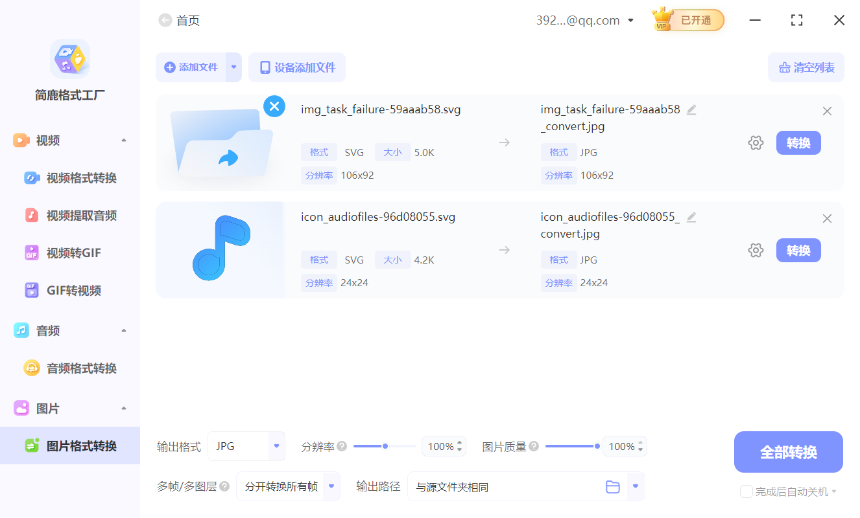Edit output name of icon_audiofiles file

(691, 218)
